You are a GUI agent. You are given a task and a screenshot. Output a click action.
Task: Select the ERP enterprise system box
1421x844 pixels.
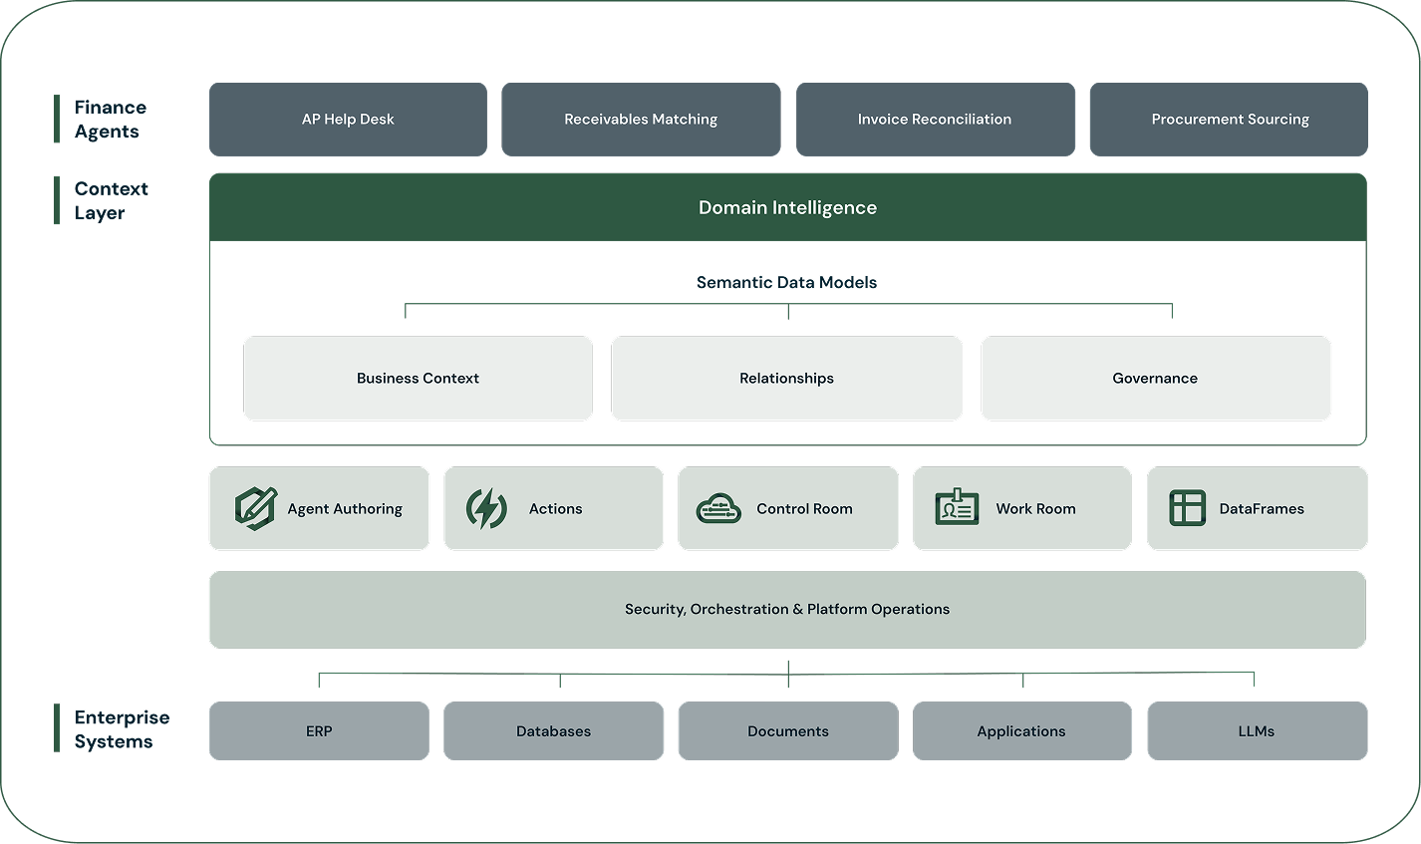click(319, 730)
